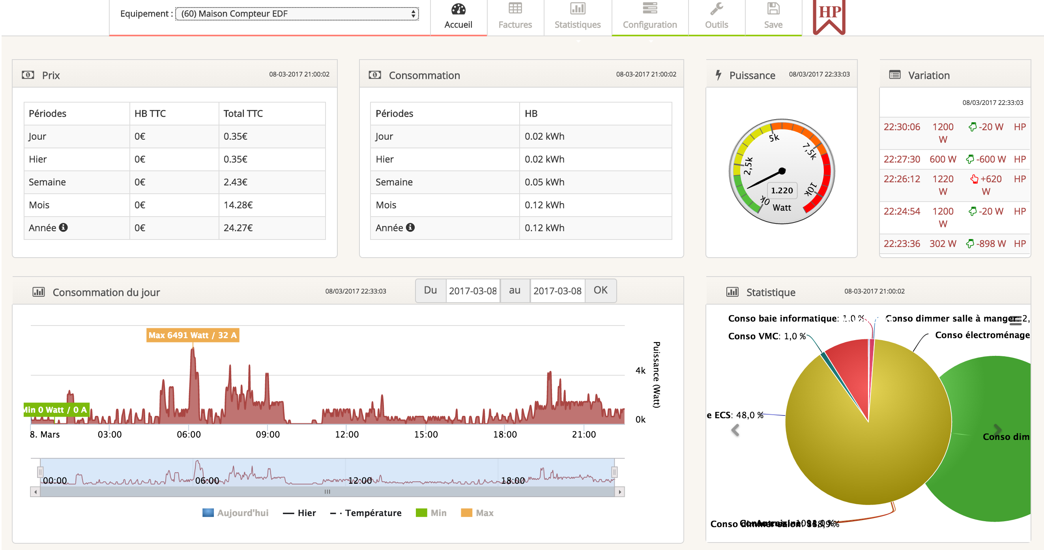This screenshot has height=550, width=1044.
Task: Toggle the Max series in legend
Action: pos(477,513)
